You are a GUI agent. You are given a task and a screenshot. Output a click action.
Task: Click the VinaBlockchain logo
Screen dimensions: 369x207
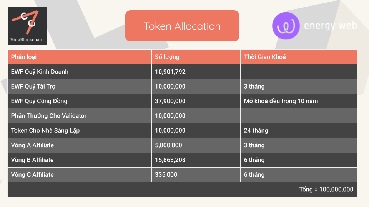27,26
